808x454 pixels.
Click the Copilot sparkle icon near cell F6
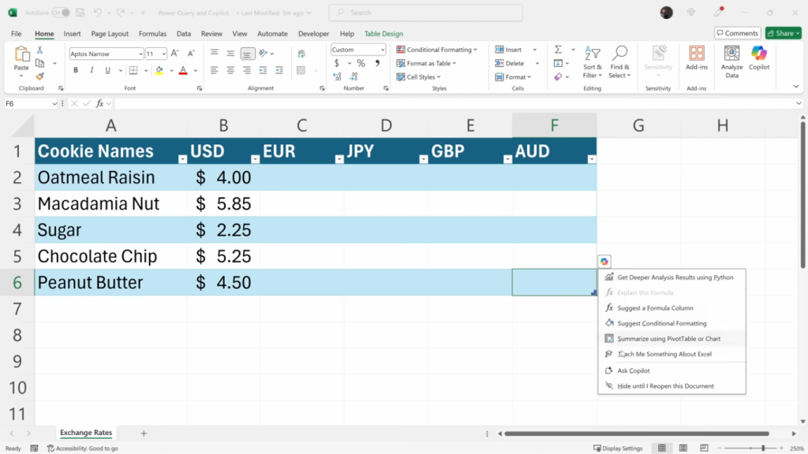click(x=603, y=261)
